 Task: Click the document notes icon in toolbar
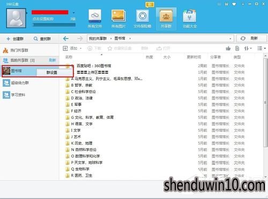[237, 48]
